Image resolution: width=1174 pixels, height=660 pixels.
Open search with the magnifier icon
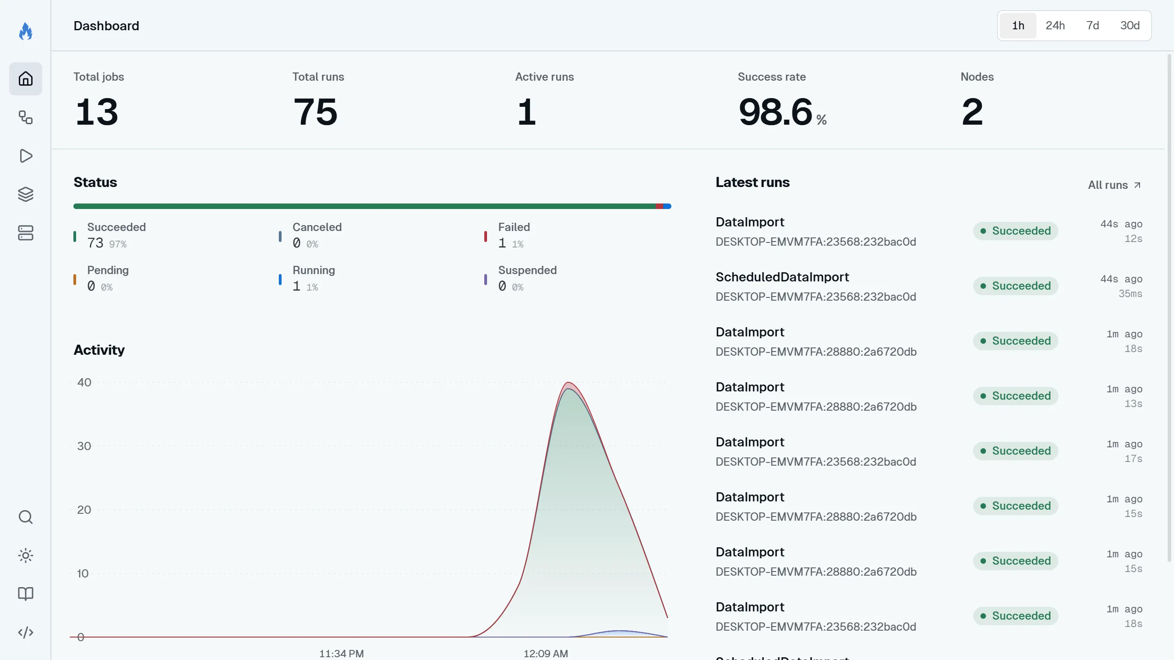click(x=26, y=517)
